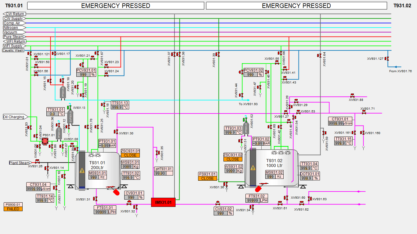The image size is (417, 234).
Task: Click the PS930.01 FAILED status indicator
Action: click(13, 209)
